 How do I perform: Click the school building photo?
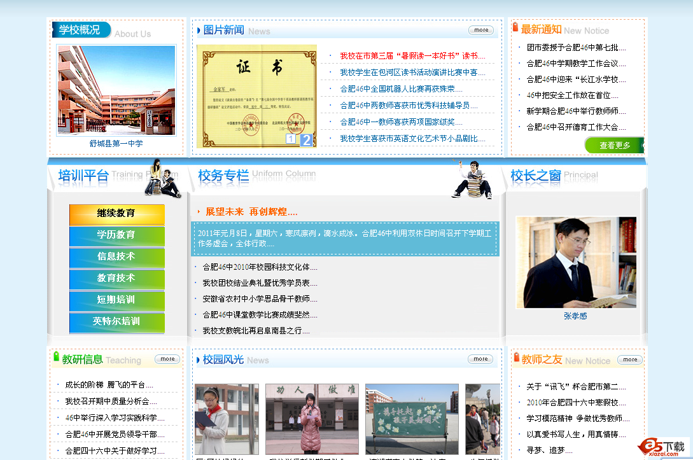(x=116, y=90)
